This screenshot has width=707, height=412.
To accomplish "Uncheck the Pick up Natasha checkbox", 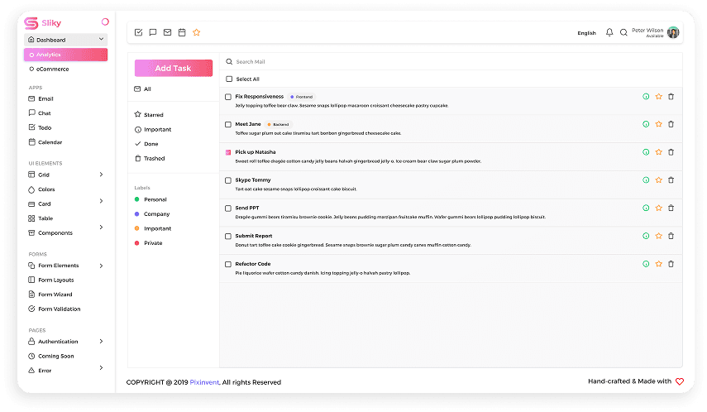I will [228, 152].
